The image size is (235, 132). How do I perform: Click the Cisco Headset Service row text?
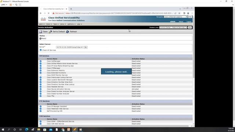pyautogui.click(x=55, y=87)
